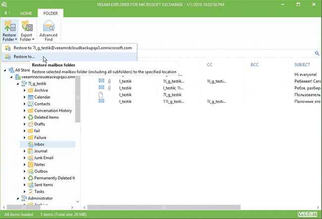Select the Drafts folder icon

(30, 124)
